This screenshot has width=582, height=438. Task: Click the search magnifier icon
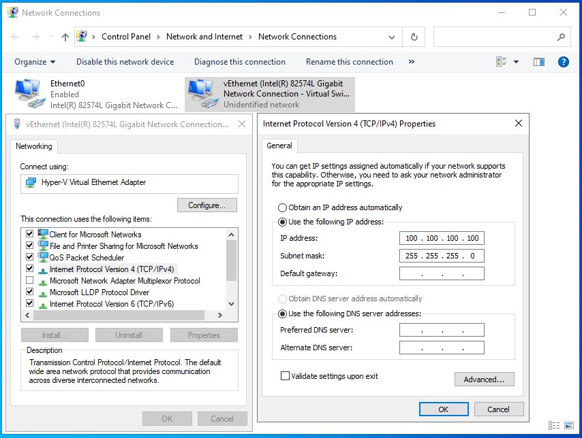click(561, 37)
